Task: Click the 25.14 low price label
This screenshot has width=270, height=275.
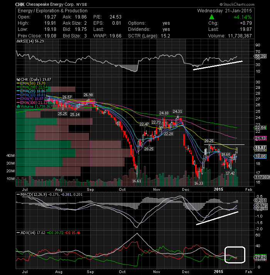Action: click(x=75, y=115)
